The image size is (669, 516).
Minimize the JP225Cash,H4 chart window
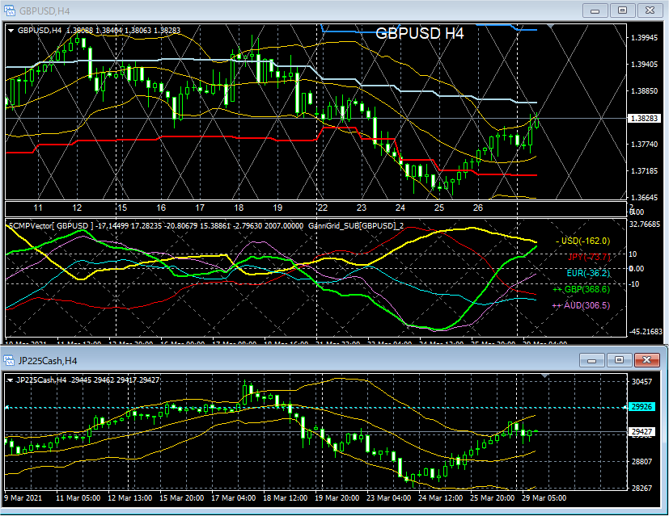pyautogui.click(x=592, y=361)
